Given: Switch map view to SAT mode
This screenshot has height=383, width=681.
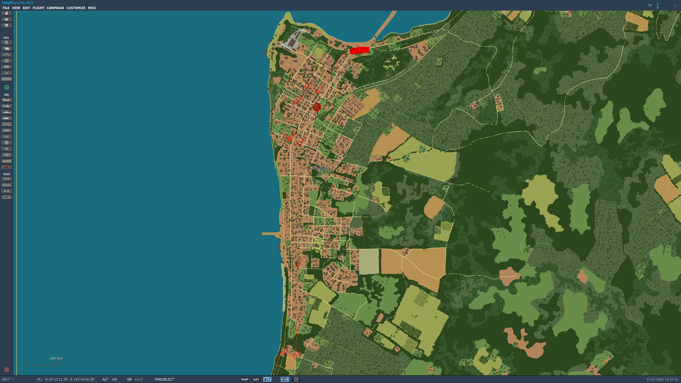Looking at the screenshot, I should coord(256,380).
